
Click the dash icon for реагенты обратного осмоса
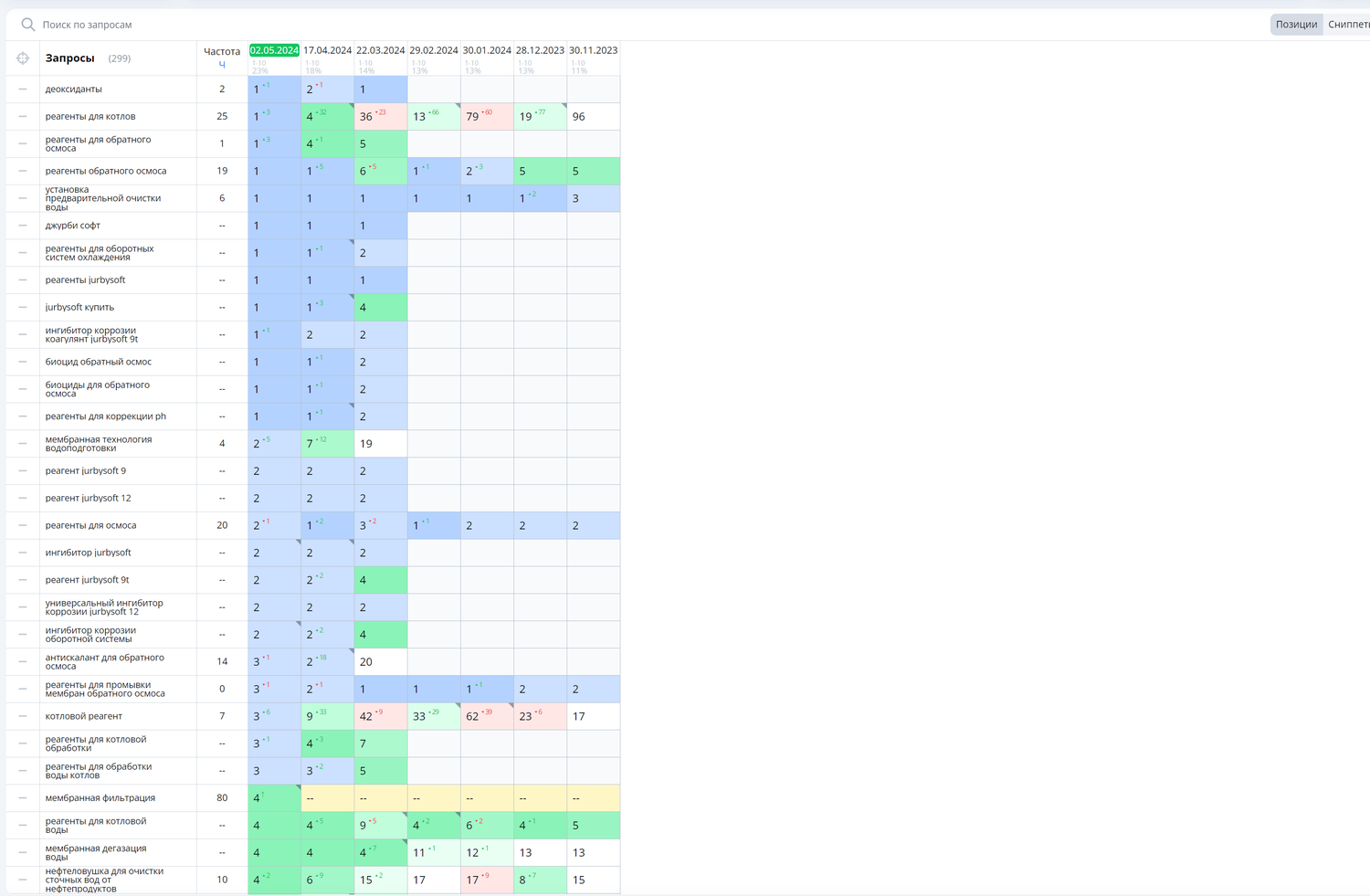pyautogui.click(x=23, y=171)
